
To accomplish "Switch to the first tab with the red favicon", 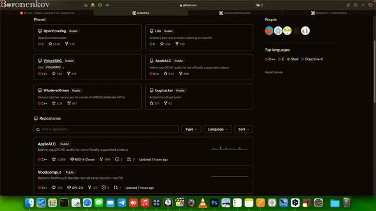I will [x=47, y=13].
